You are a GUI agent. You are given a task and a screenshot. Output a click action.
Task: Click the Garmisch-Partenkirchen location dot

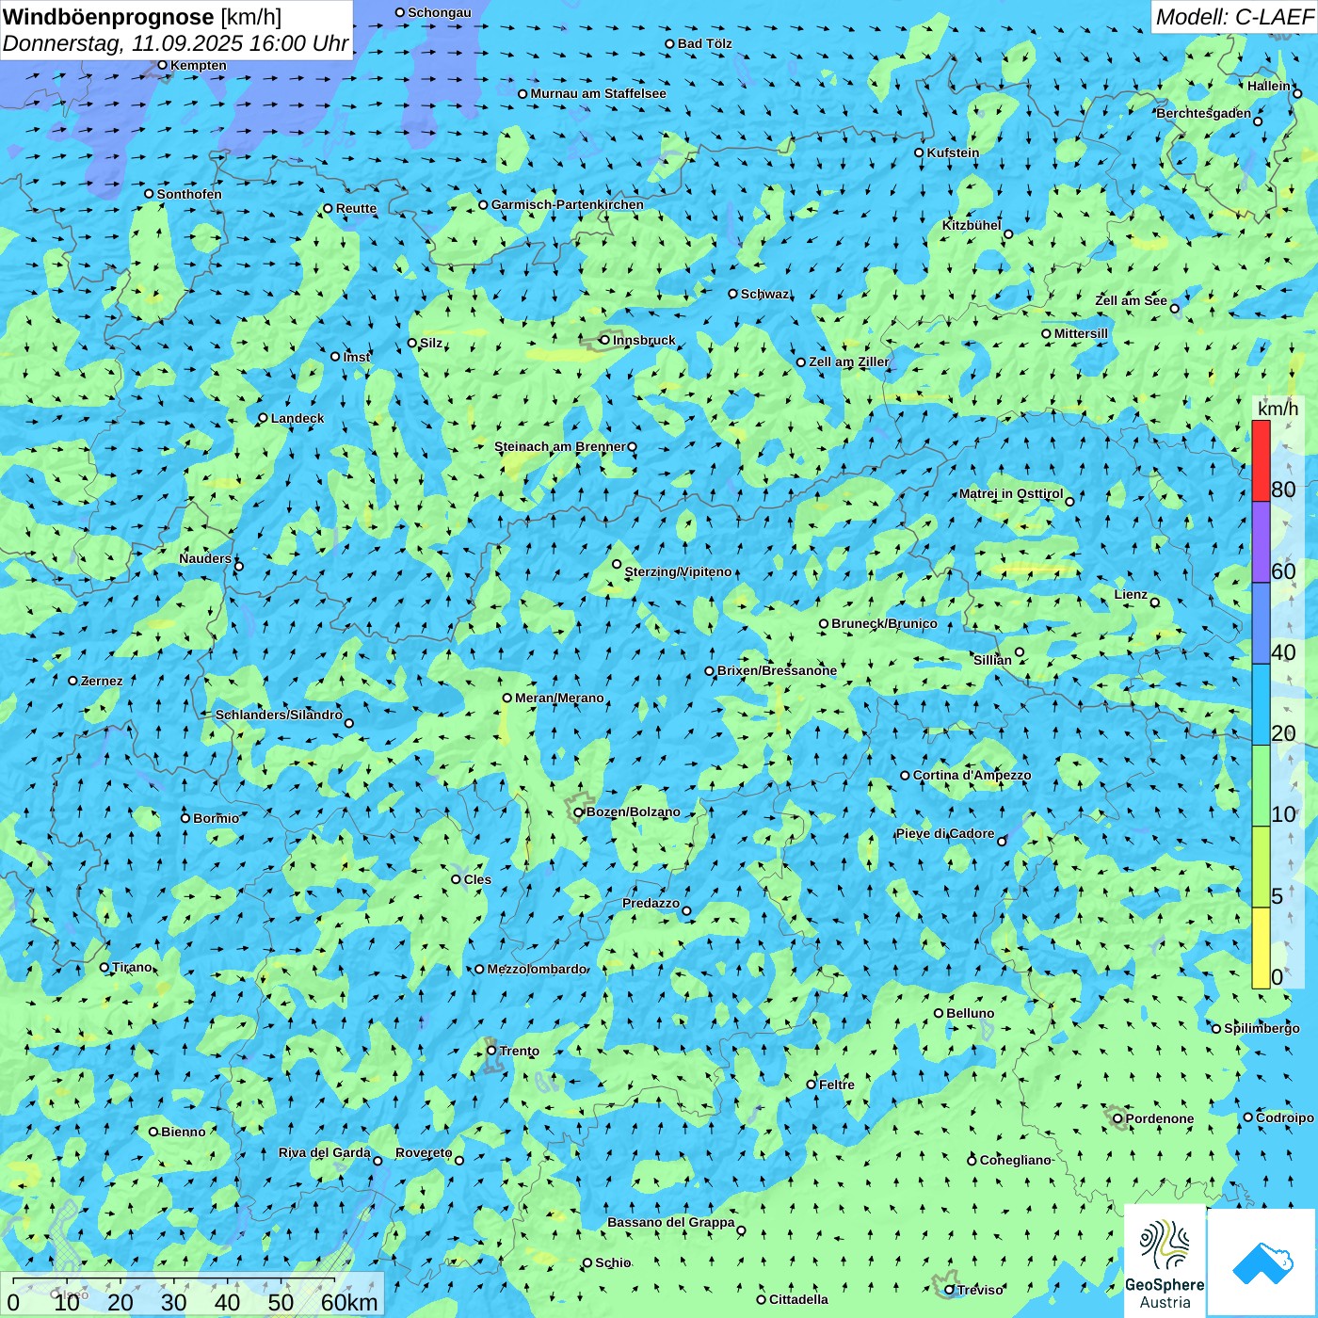pyautogui.click(x=483, y=204)
